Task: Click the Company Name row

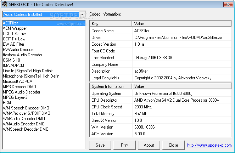Action: [161, 64]
